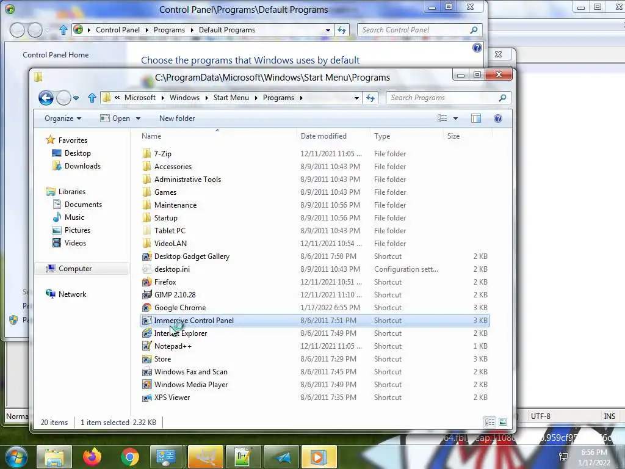Expand the arrow after Windows in breadcrumb
Image resolution: width=625 pixels, height=469 pixels.
click(x=206, y=98)
